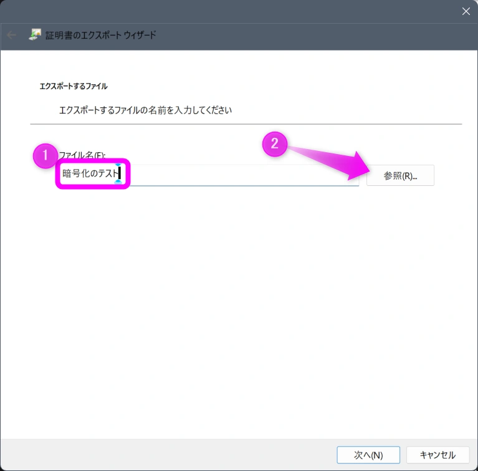Open the 参照(R)... browse button

[400, 175]
